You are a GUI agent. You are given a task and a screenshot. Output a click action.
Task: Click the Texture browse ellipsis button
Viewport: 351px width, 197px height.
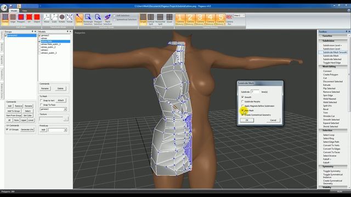click(x=66, y=119)
